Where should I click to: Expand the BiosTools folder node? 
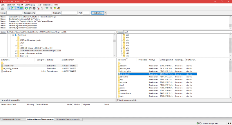(16, 56)
